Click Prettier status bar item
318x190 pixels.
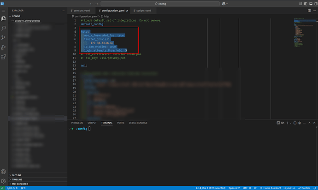304,188
